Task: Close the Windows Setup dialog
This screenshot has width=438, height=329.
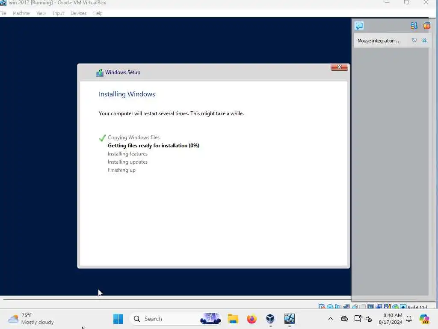Action: tap(339, 67)
